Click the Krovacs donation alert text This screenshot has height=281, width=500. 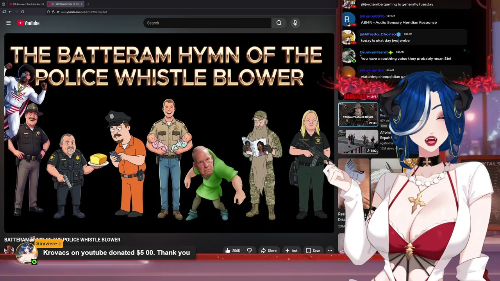click(x=116, y=253)
